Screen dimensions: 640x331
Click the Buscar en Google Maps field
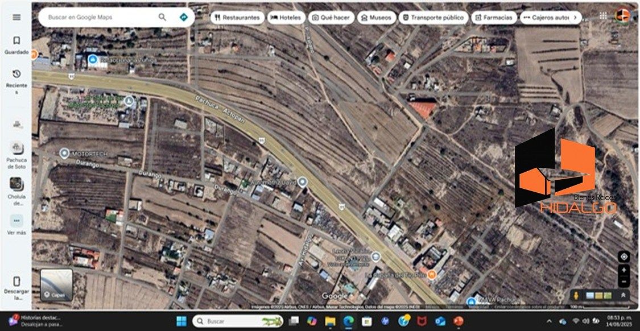100,17
